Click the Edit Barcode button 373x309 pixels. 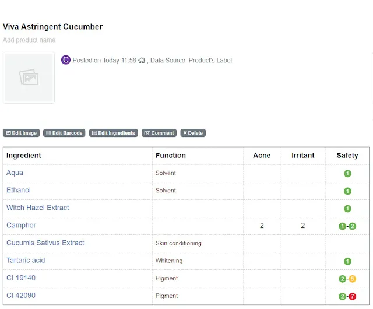tap(64, 133)
